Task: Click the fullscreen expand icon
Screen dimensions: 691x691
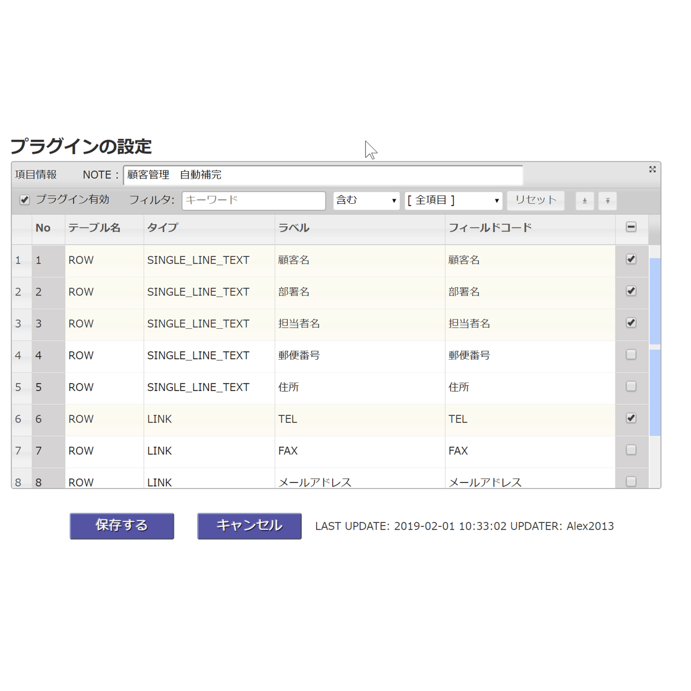Action: click(652, 169)
